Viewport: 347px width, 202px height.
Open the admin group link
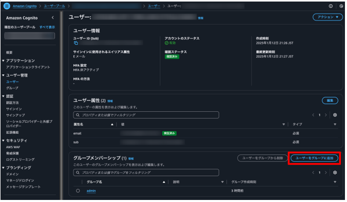91,191
